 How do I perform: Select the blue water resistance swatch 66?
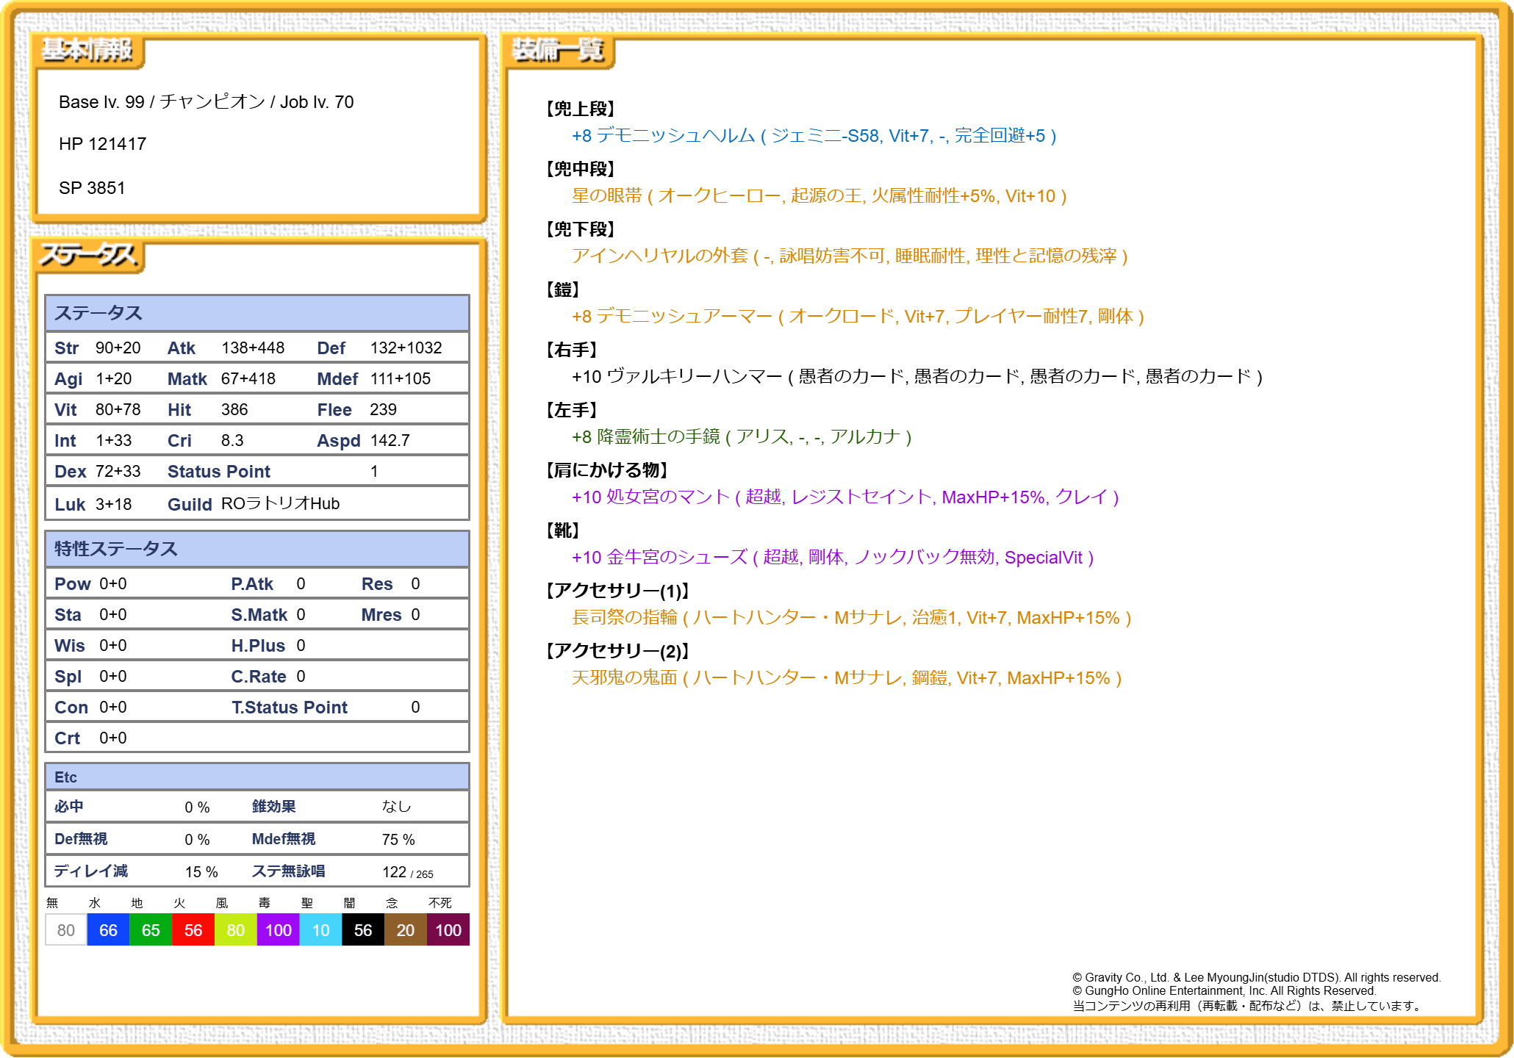coord(108,930)
